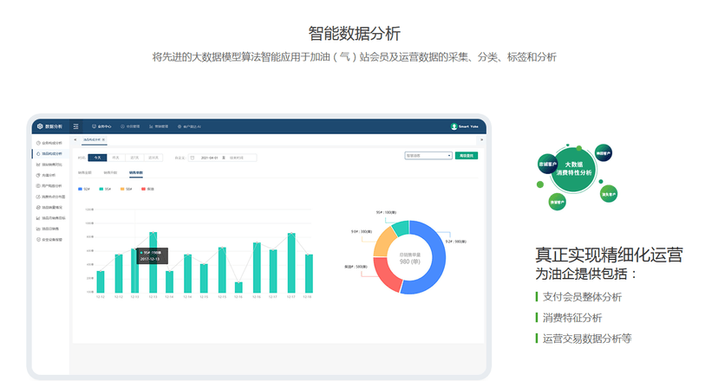Click the heading 真正实现精细化运营
Image resolution: width=718 pixels, height=381 pixels.
click(x=609, y=255)
